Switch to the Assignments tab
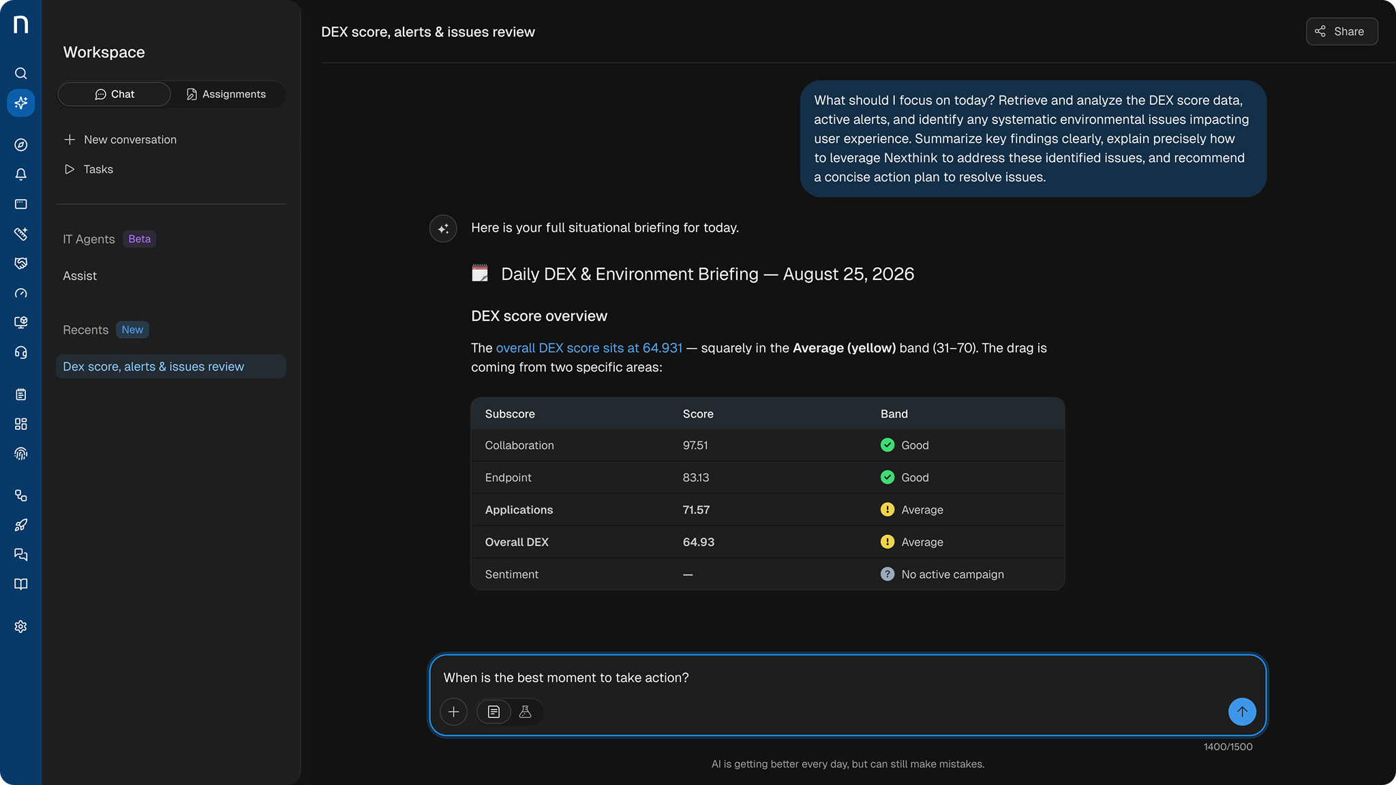 point(226,94)
